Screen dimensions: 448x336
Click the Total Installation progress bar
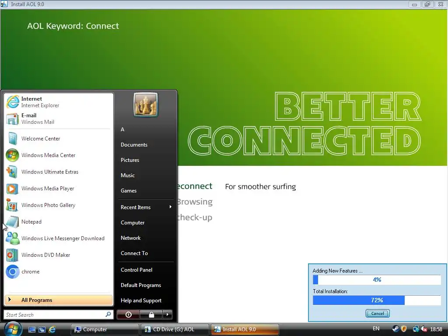pyautogui.click(x=377, y=300)
